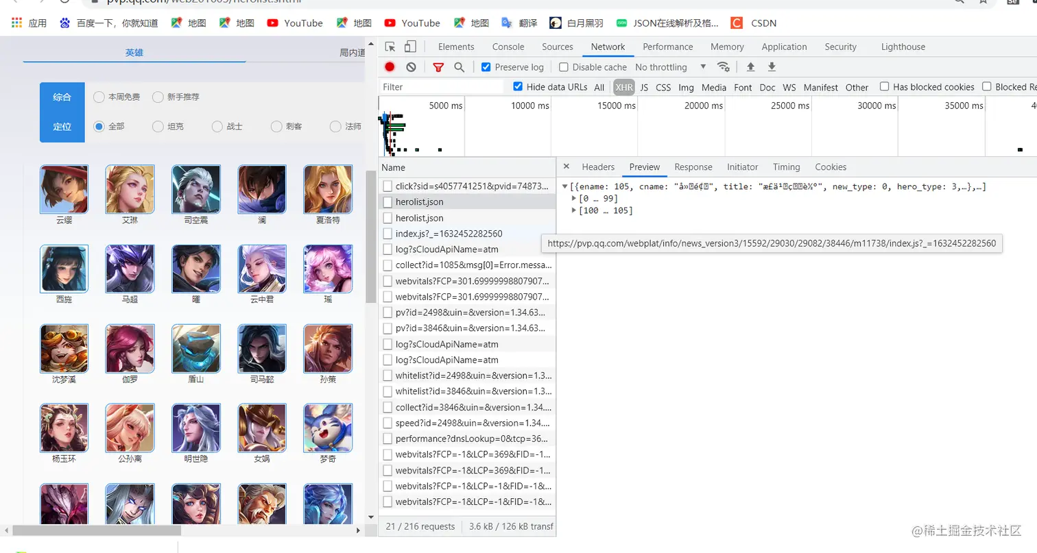Screen dimensions: 1037x553
Task: Open the 翻译 bookmark
Action: 519,23
